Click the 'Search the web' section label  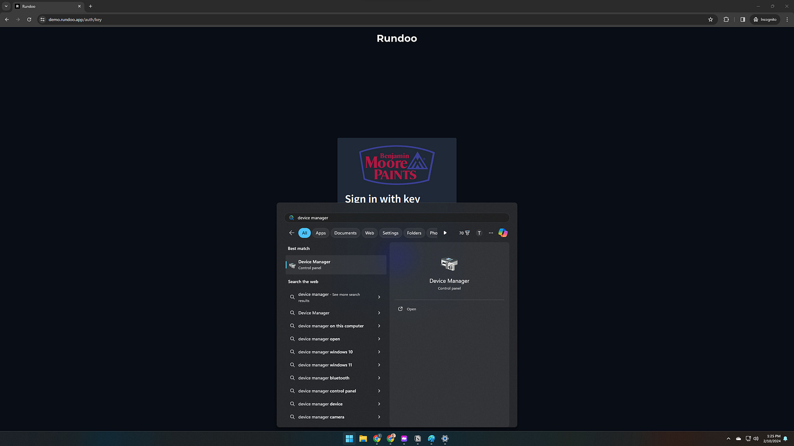303,282
